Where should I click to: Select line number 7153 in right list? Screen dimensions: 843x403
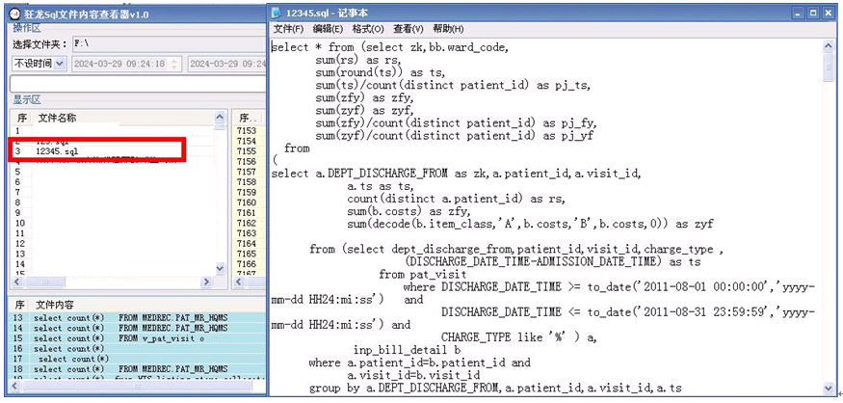(247, 131)
